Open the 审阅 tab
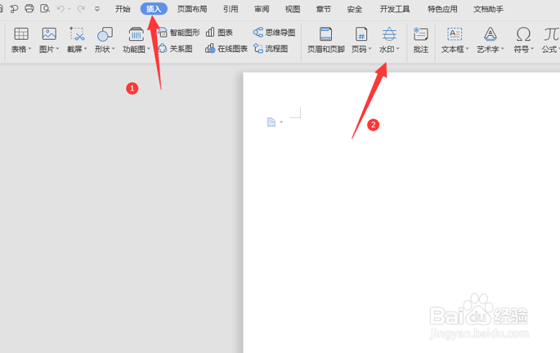This screenshot has height=353, width=560. click(x=262, y=9)
